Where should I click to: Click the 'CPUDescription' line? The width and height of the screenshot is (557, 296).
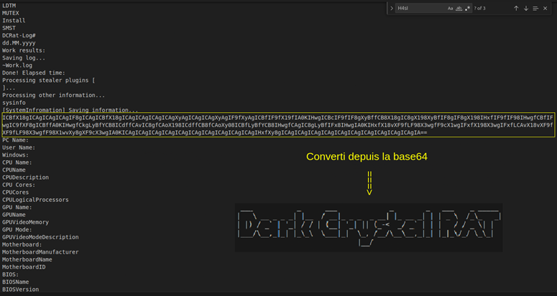[x=26, y=177]
